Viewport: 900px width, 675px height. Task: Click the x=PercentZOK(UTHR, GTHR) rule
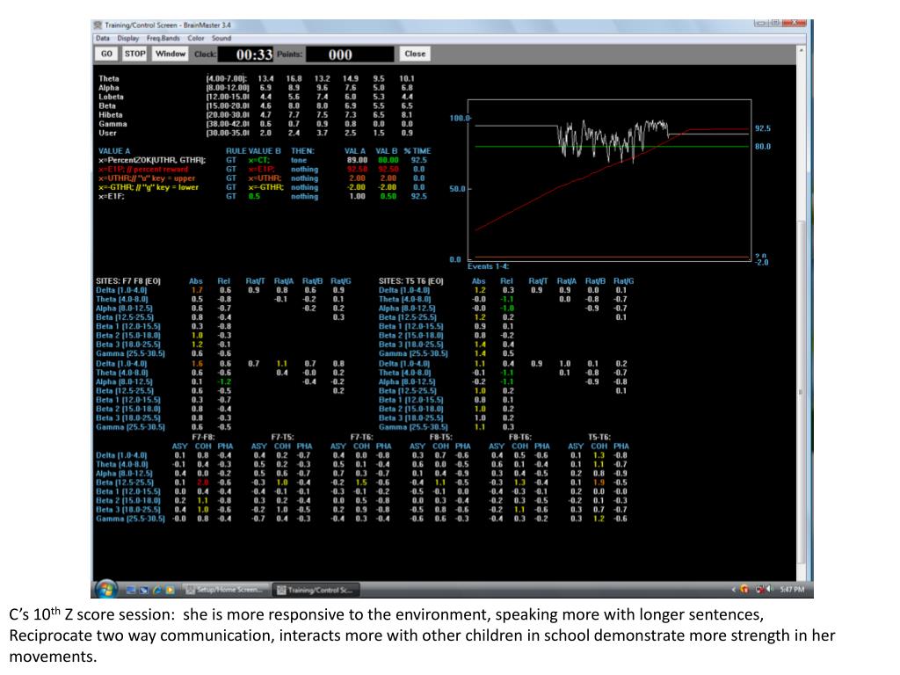click(152, 160)
